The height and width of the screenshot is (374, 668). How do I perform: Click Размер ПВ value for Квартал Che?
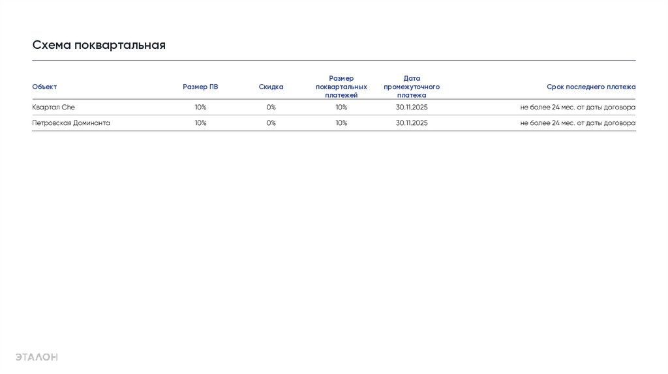coord(200,107)
